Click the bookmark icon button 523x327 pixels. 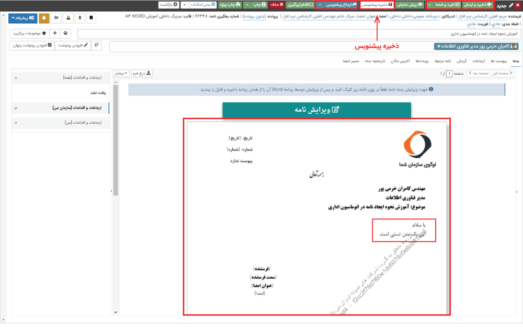pos(92,18)
